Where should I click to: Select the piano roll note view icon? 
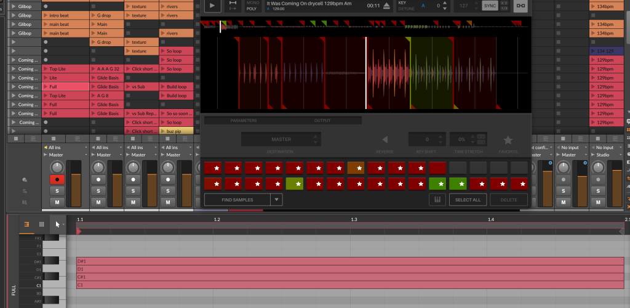pos(26,225)
